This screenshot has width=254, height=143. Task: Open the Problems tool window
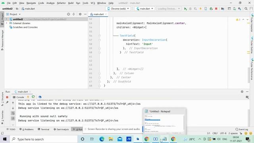point(27,129)
